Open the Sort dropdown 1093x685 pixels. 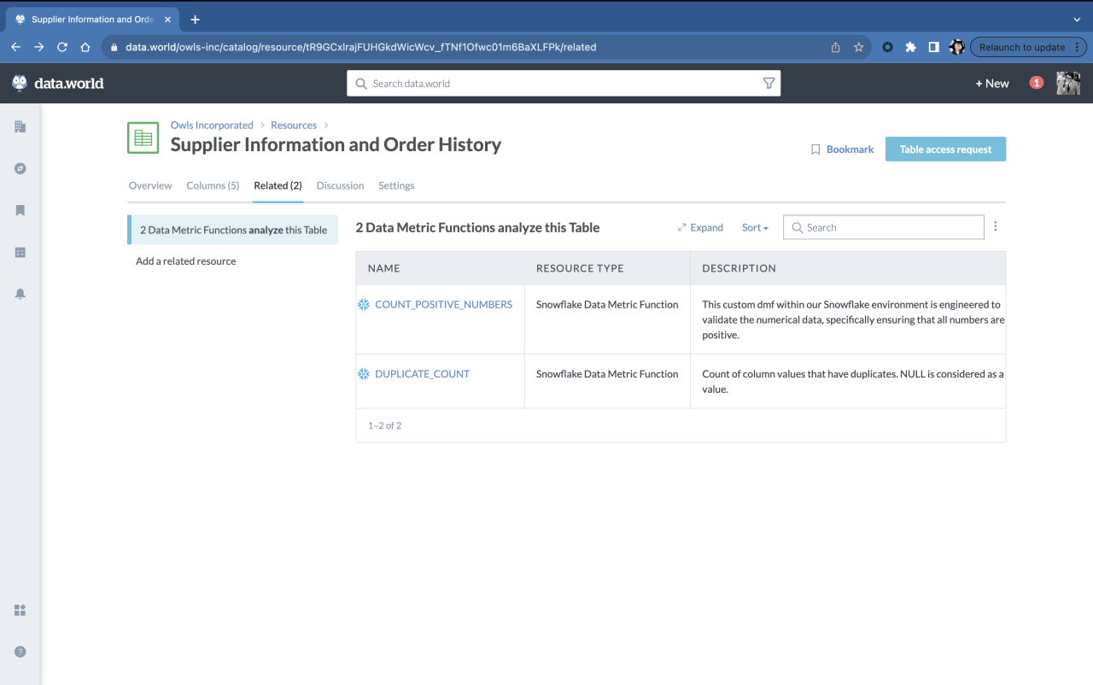pos(755,227)
